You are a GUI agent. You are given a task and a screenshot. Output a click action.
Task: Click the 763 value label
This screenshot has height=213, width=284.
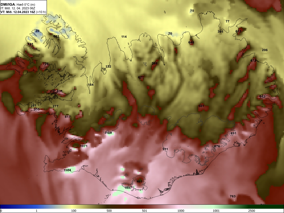233,196
